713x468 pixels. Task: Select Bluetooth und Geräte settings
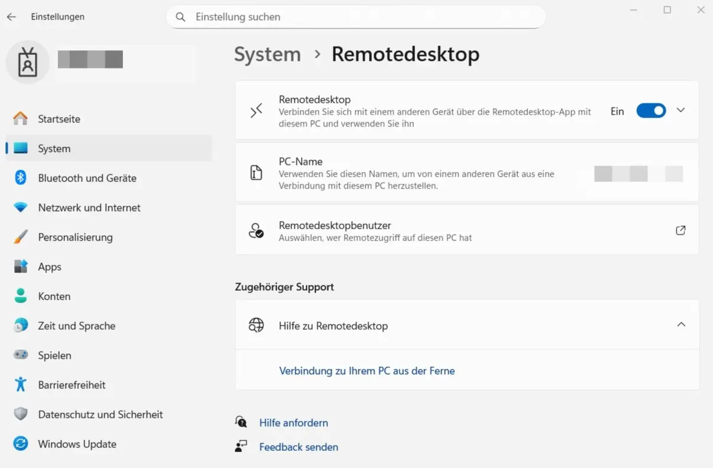[87, 178]
